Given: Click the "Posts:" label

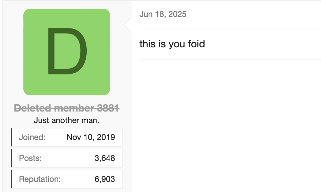Looking at the screenshot, I should tap(30, 158).
